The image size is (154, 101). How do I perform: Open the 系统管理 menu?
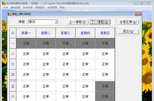tap(52, 8)
